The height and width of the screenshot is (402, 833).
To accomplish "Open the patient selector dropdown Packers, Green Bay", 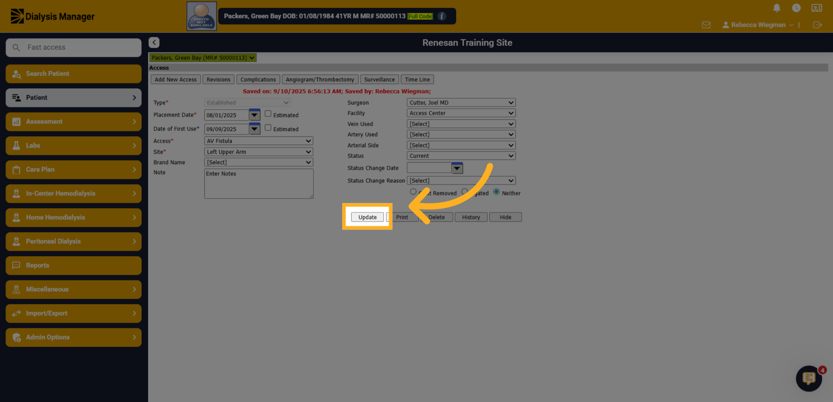I will point(203,58).
